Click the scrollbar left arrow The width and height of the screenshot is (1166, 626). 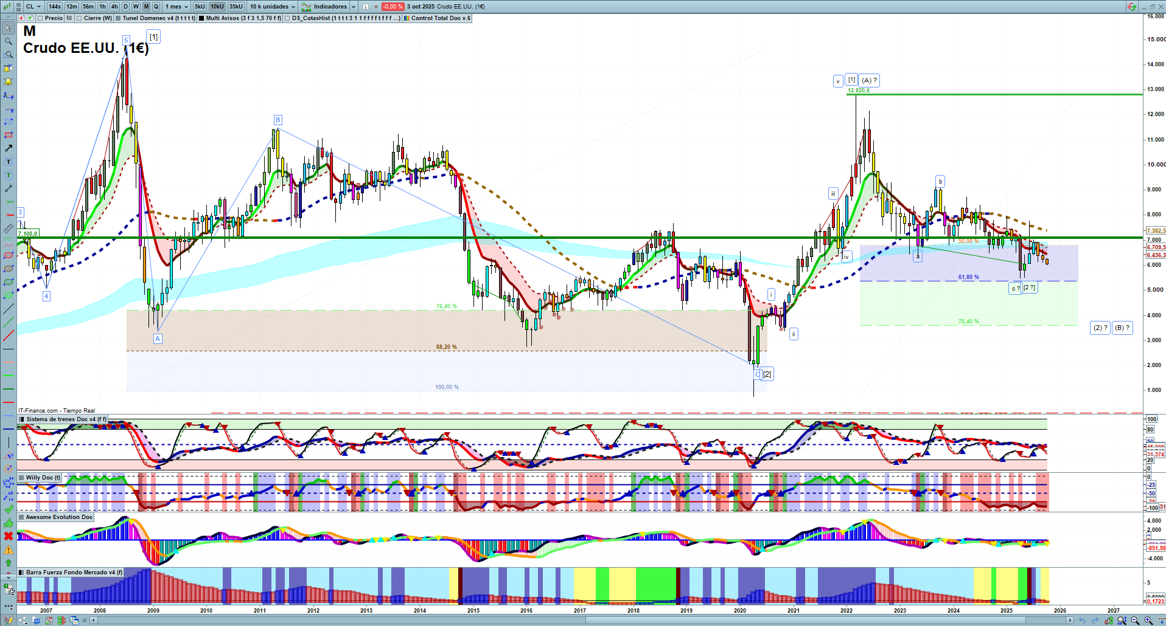pos(93,621)
